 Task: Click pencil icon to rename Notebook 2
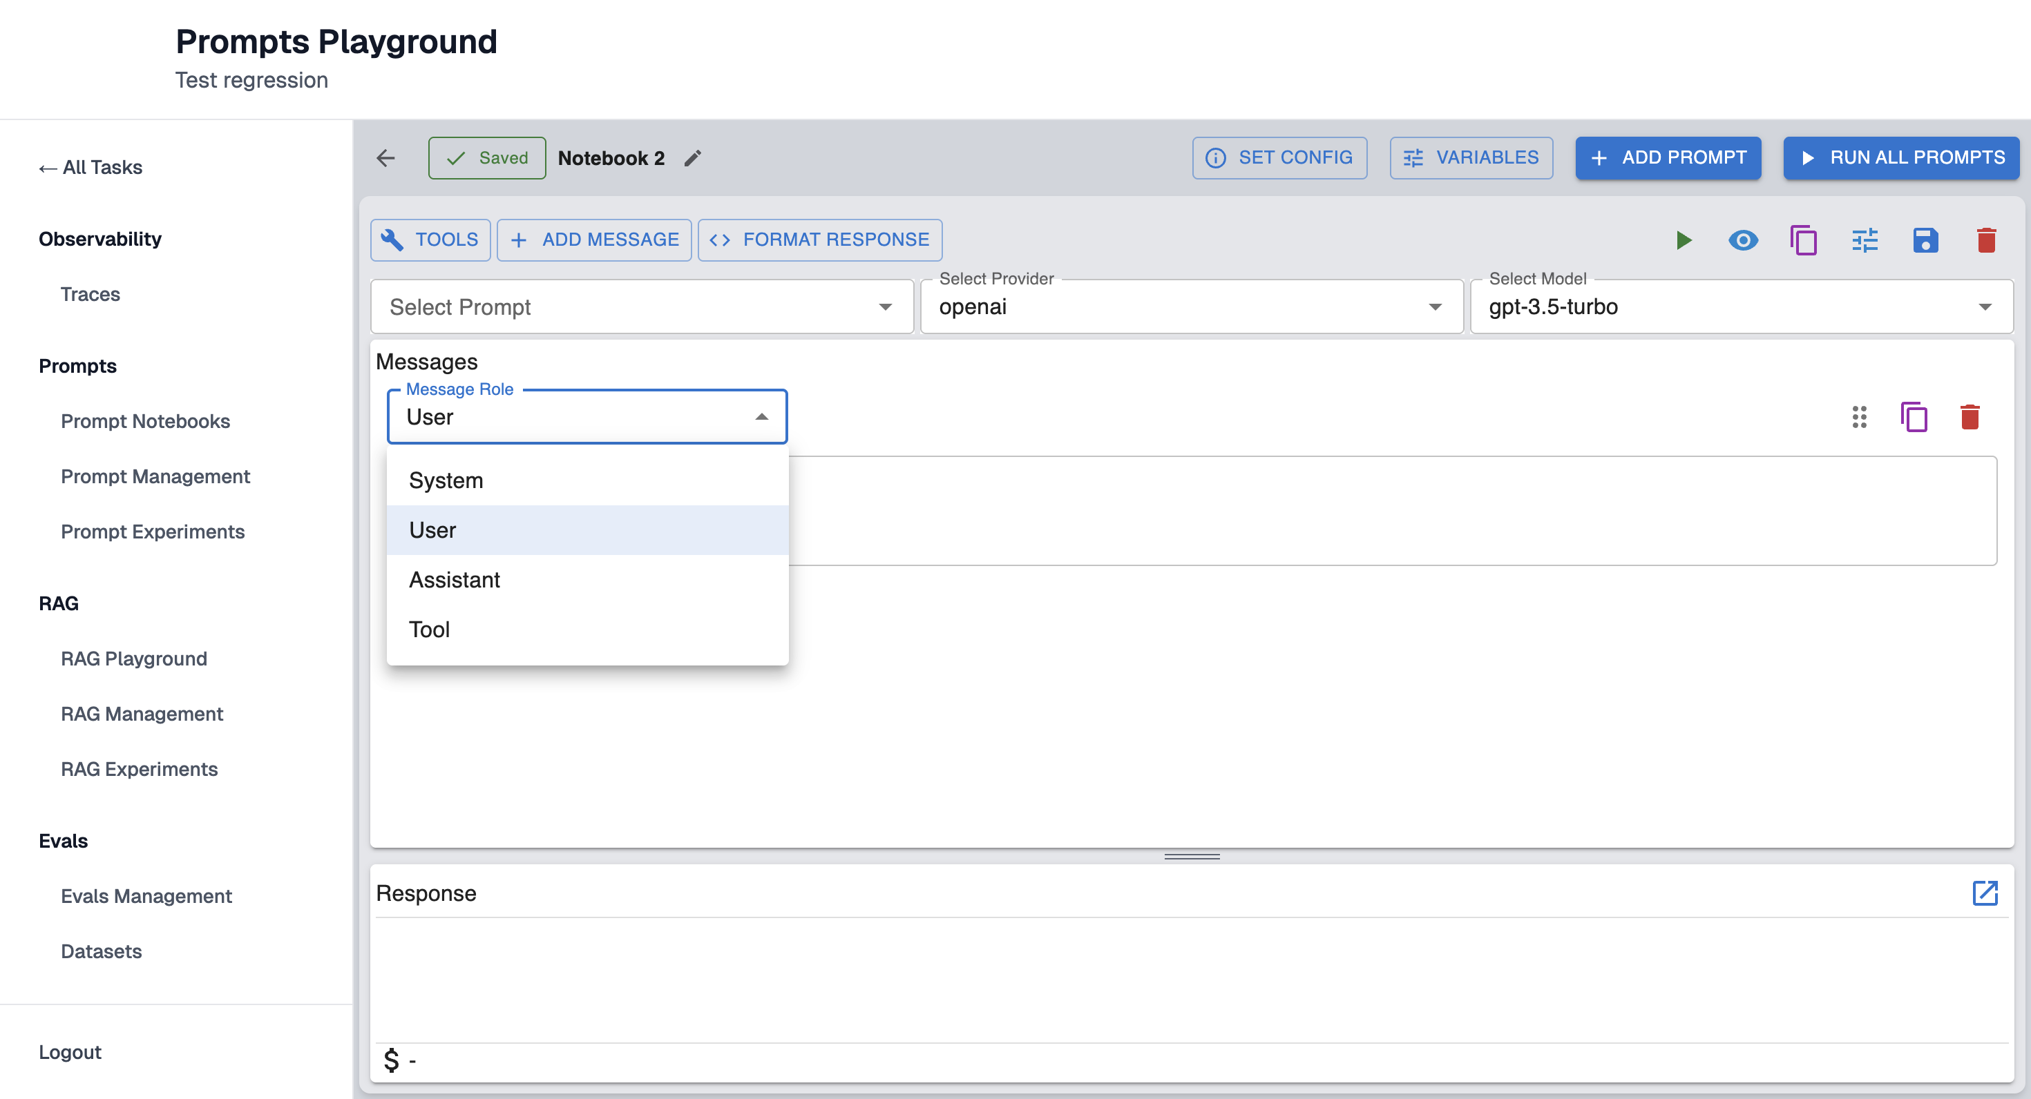click(692, 158)
